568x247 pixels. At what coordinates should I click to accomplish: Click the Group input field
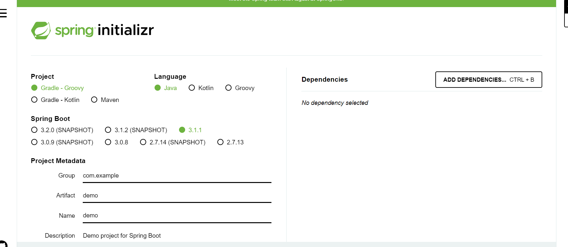point(177,176)
